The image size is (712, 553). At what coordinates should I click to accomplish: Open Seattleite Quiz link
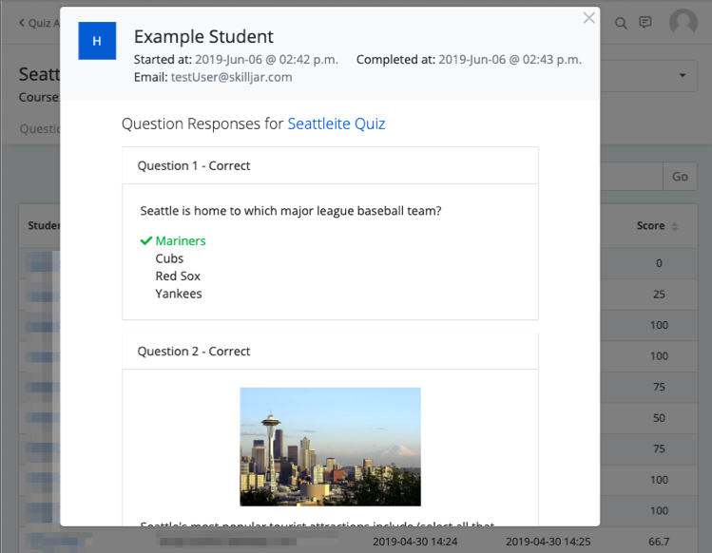point(336,124)
